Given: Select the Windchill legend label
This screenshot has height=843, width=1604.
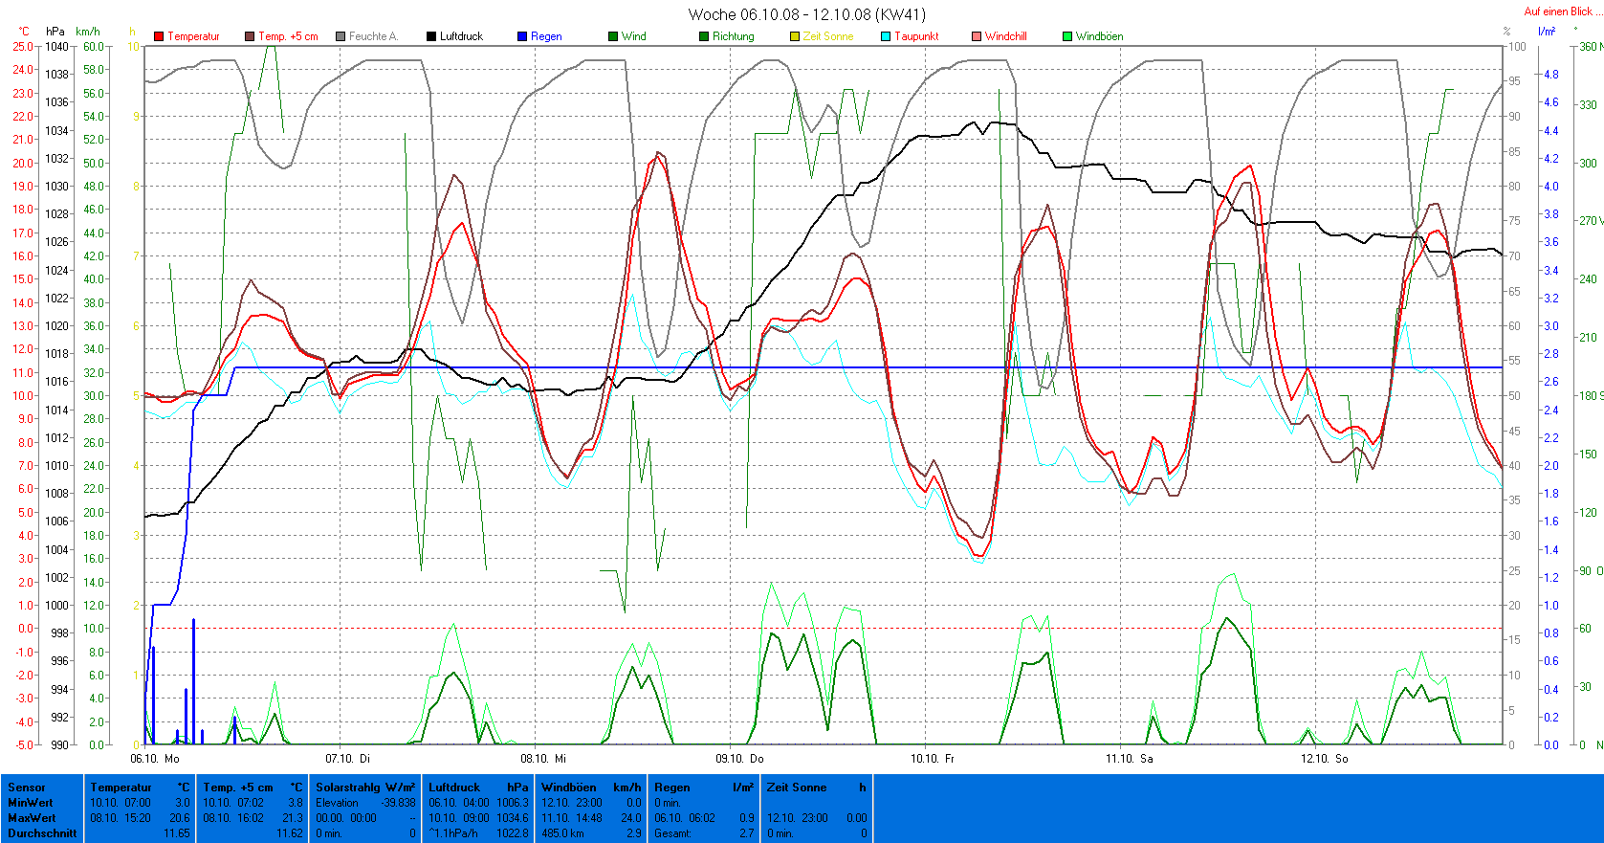Looking at the screenshot, I should (x=1005, y=36).
